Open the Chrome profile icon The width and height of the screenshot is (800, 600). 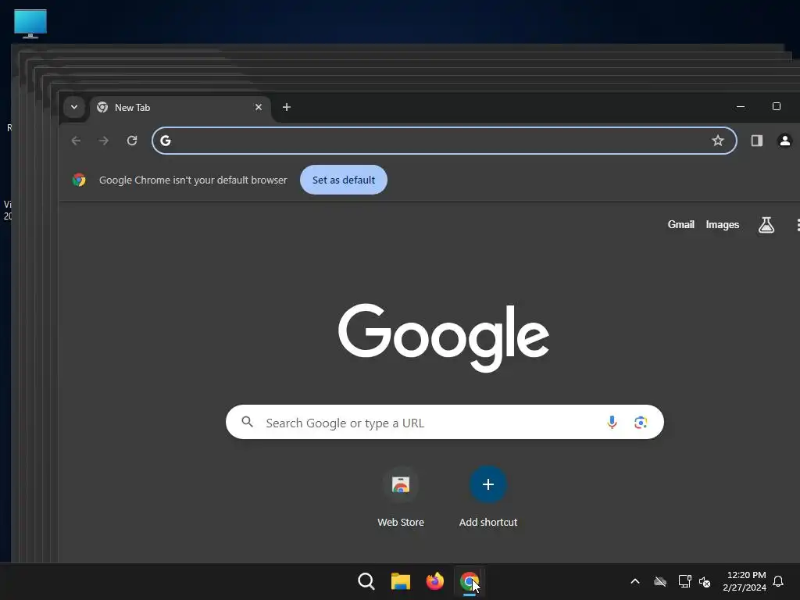click(x=784, y=141)
